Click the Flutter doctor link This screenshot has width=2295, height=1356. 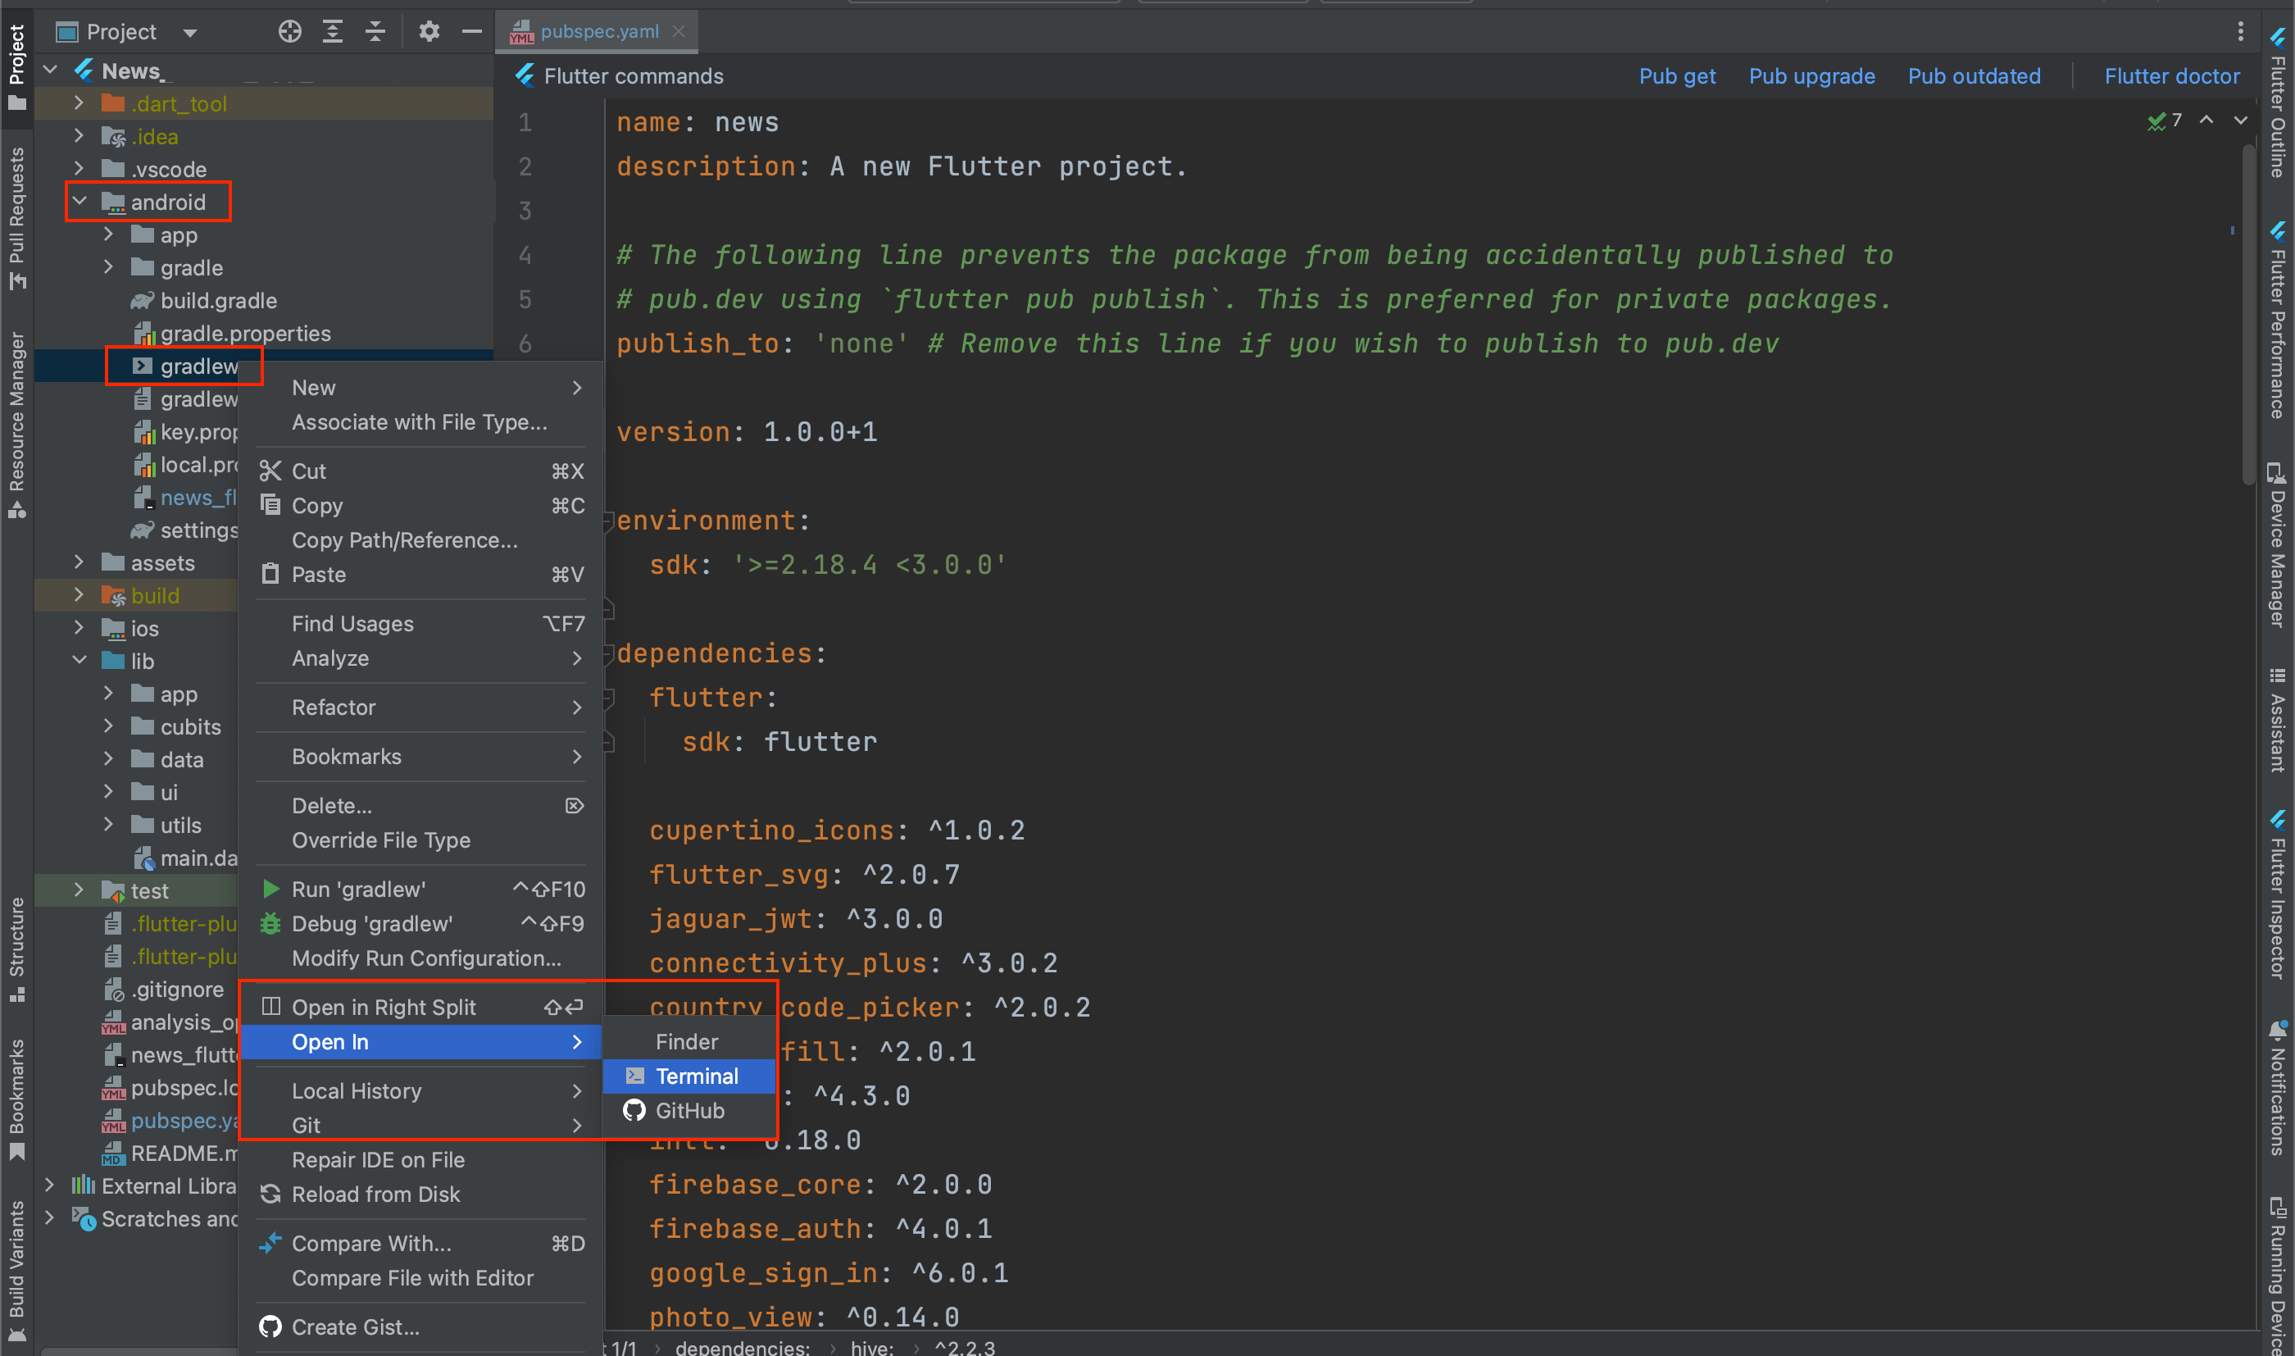pos(2170,76)
